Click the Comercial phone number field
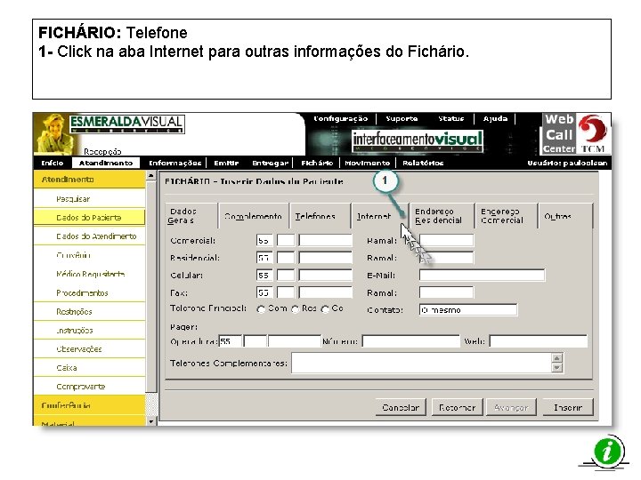The width and height of the screenshot is (641, 480). 326,240
